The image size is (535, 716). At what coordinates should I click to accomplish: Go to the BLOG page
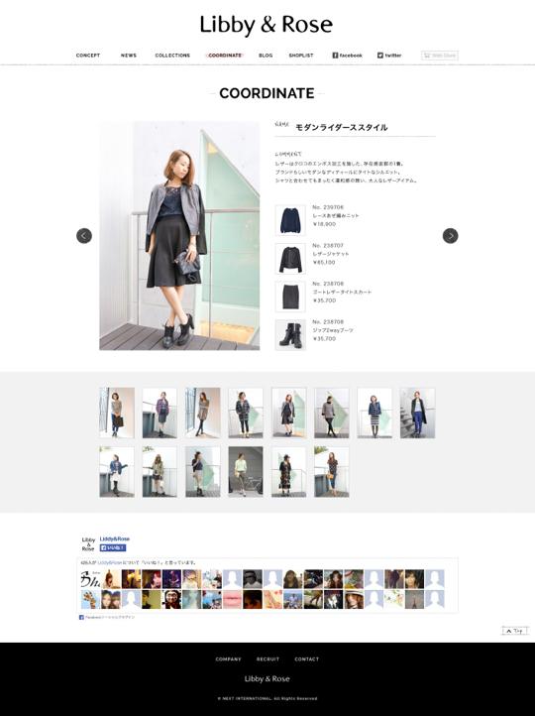[x=266, y=56]
